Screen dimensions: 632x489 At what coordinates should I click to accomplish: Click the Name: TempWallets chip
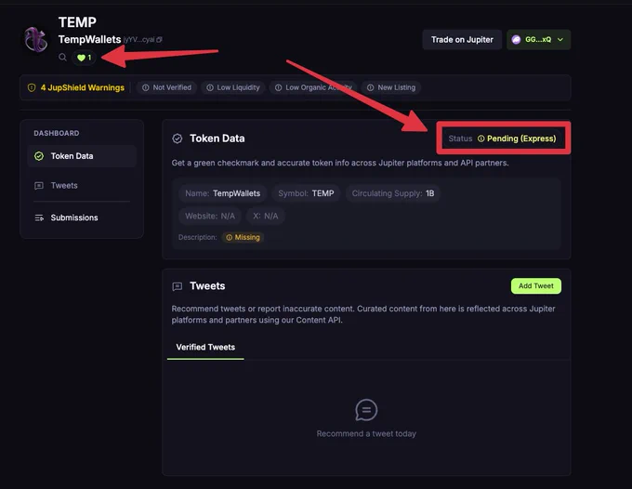click(x=222, y=193)
